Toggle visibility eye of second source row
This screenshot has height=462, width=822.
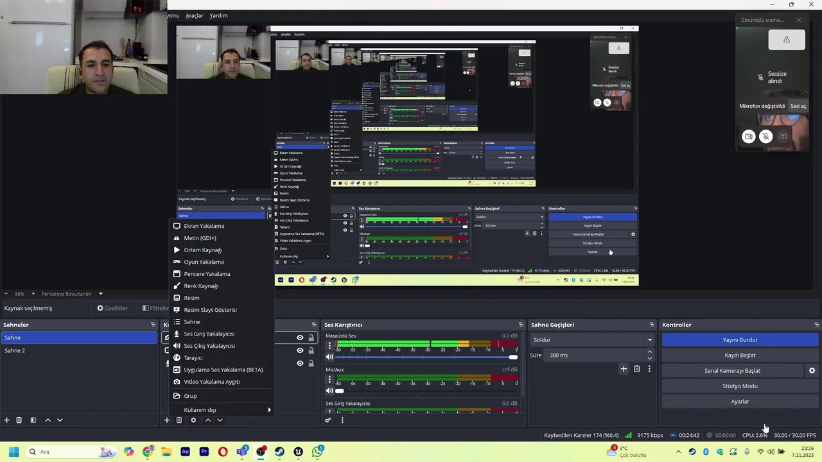[300, 350]
